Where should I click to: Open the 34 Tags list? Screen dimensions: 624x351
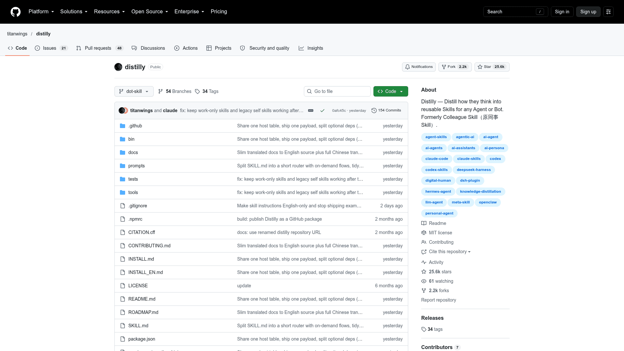tap(207, 91)
